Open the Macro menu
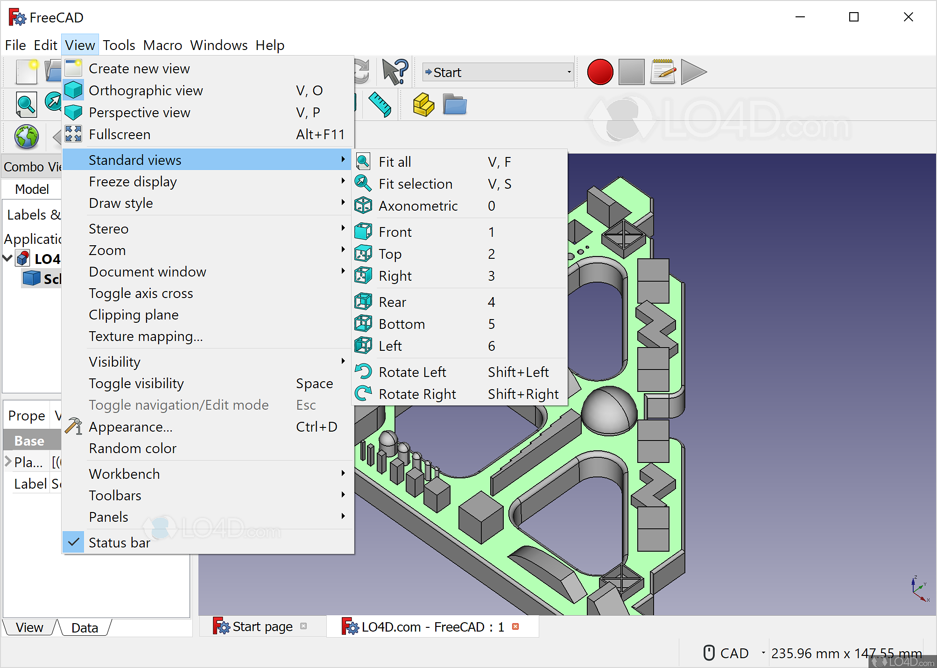The image size is (937, 668). pos(162,45)
